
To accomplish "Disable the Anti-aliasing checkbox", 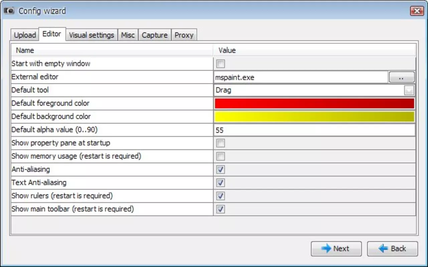I will (221, 170).
